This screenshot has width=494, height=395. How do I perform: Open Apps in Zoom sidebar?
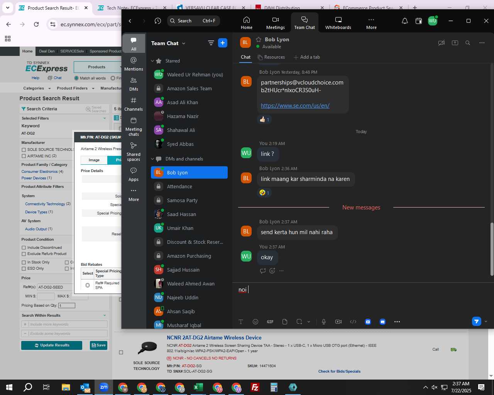[x=134, y=174]
